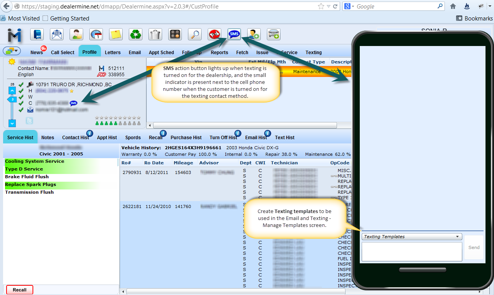Click the add vehicle car icon
494x295 pixels.
point(274,34)
